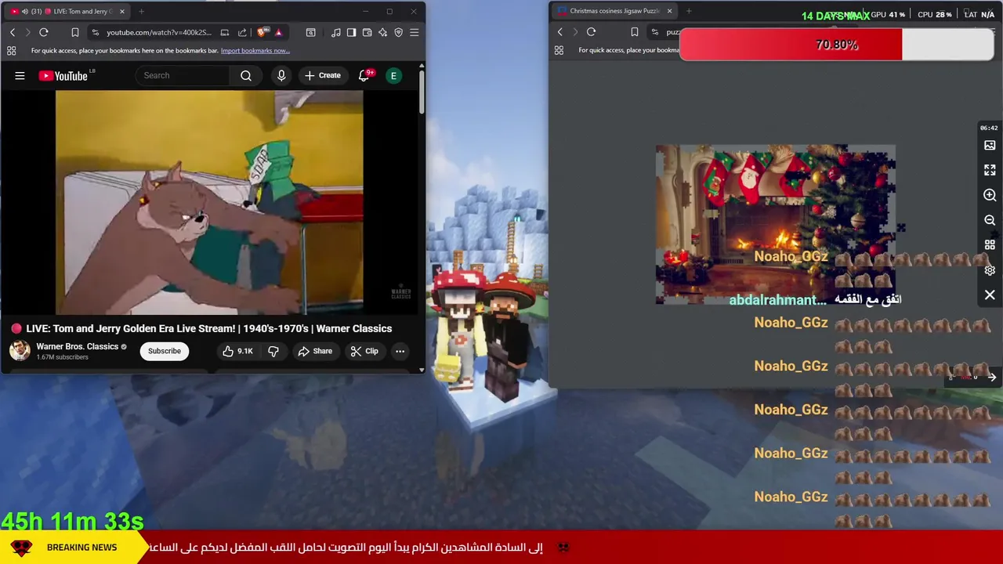The height and width of the screenshot is (564, 1003).
Task: Subscribe to Warner Bros. Classics
Action: (x=165, y=351)
